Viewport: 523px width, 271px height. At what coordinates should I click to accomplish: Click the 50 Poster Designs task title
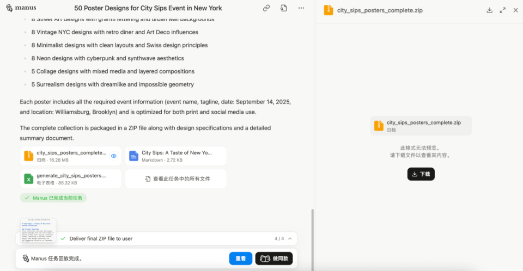pyautogui.click(x=148, y=8)
